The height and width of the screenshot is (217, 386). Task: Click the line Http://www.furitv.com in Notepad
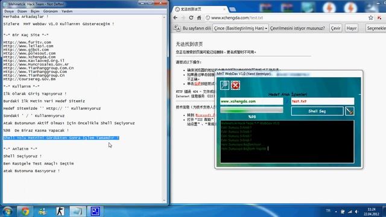click(x=27, y=42)
